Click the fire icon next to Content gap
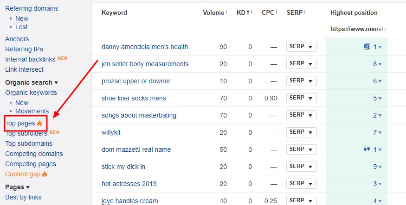 (45, 174)
